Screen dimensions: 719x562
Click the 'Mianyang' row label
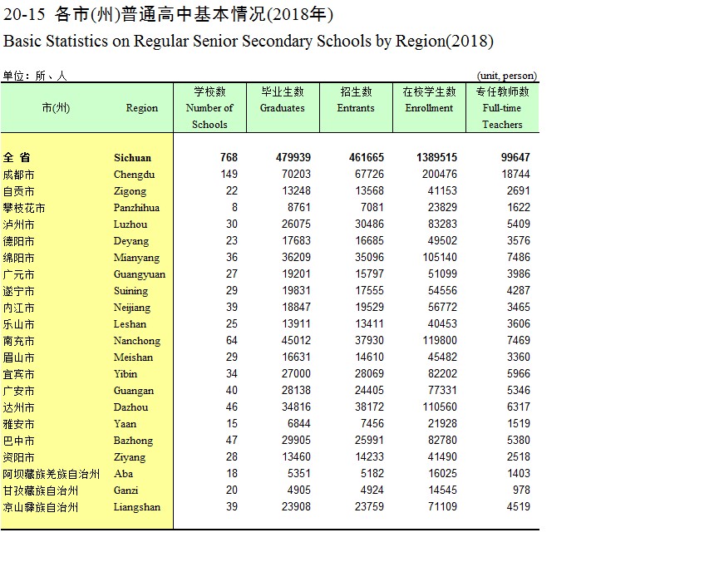(x=136, y=258)
